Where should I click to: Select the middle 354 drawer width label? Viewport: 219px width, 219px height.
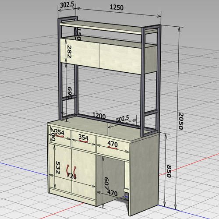pos(83,137)
